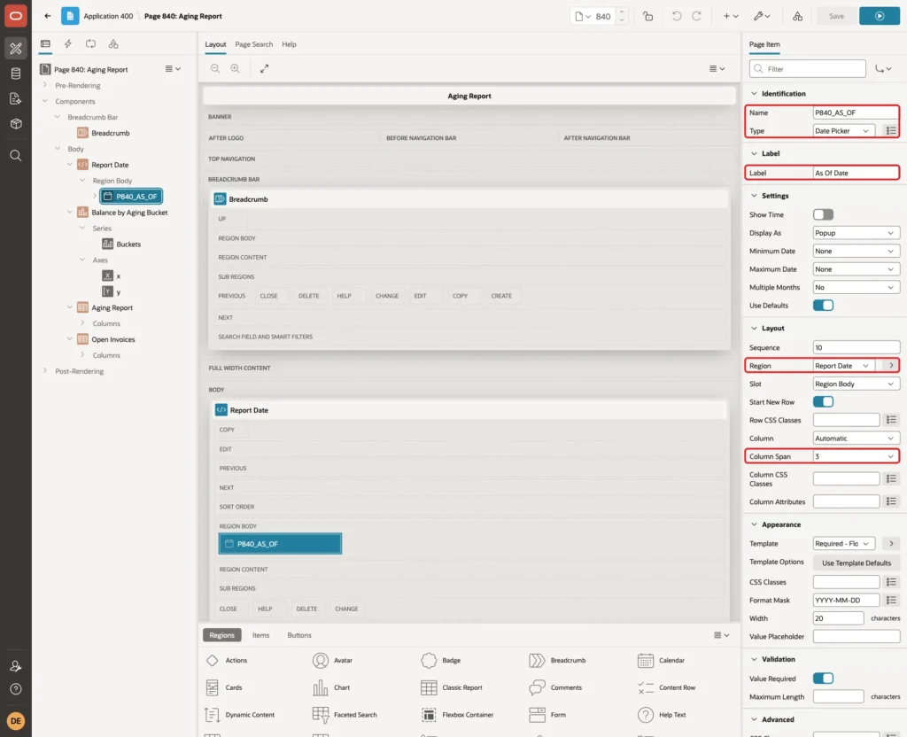
Task: Toggle the Start New Row switch
Action: [823, 402]
